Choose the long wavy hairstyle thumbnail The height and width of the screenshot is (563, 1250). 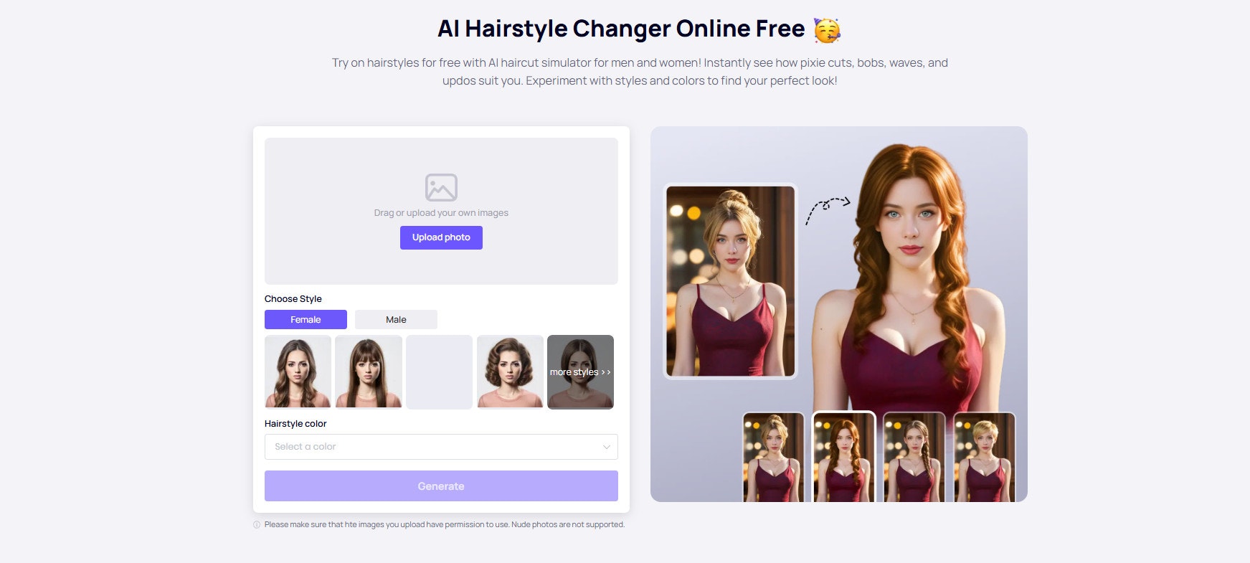pos(298,372)
